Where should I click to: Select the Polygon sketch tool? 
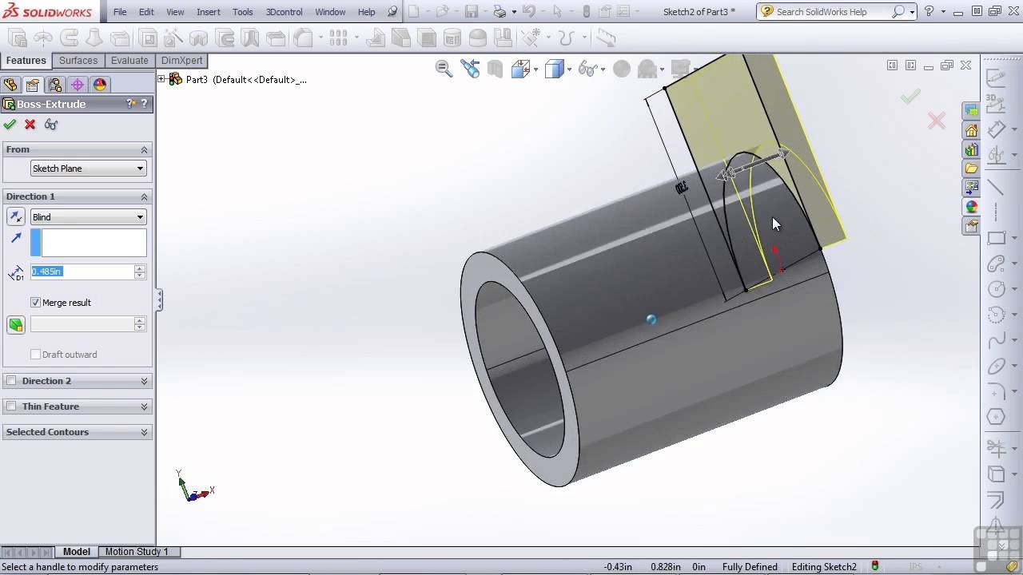tap(996, 417)
